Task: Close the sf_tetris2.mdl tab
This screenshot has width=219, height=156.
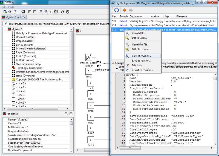Action: [24, 17]
